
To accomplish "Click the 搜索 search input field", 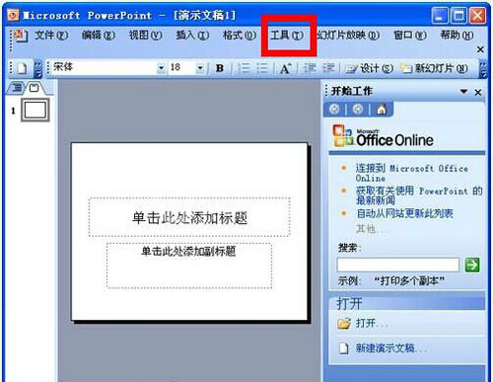I will 398,265.
